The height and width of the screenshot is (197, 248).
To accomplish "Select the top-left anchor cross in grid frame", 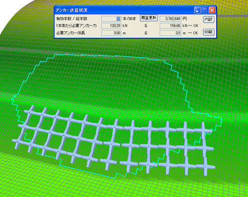I will [29, 112].
